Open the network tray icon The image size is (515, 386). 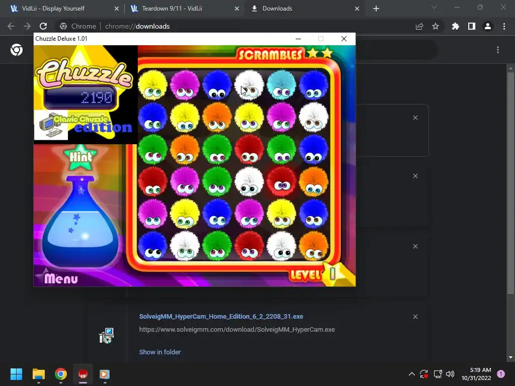click(x=438, y=374)
